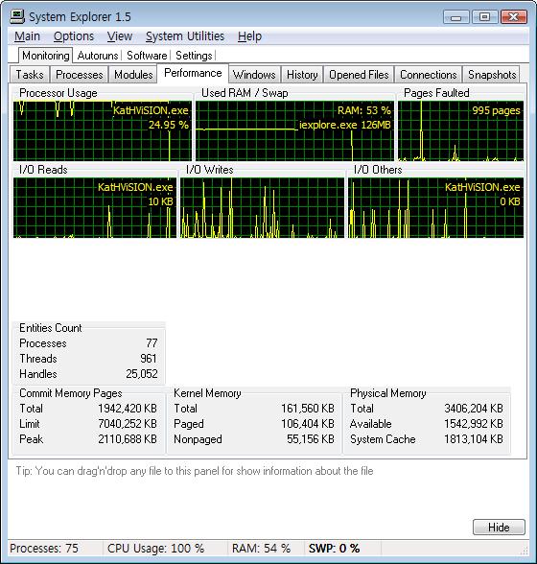The image size is (537, 564).
Task: Open the Processes tab
Action: coord(80,75)
